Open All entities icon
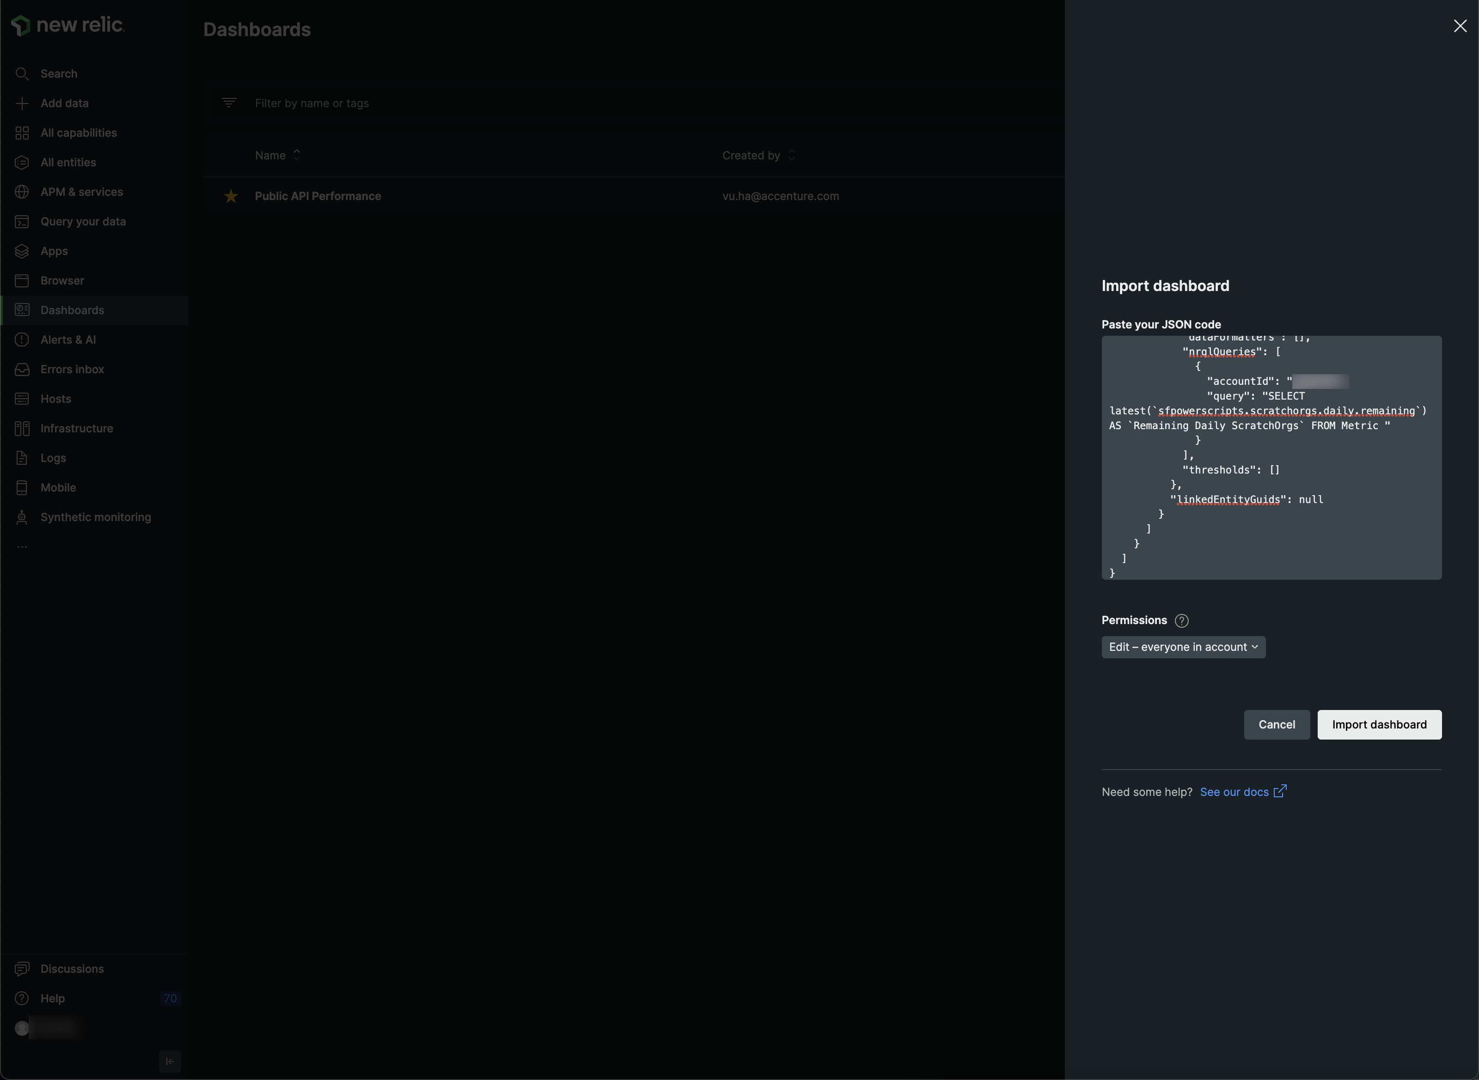1479x1080 pixels. tap(22, 162)
